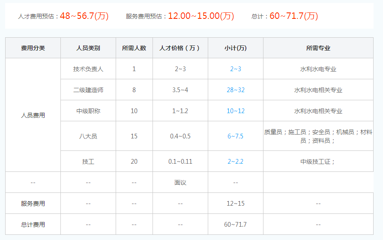Click the blue 10~12 subtotal link
383x240 pixels.
tap(236, 111)
